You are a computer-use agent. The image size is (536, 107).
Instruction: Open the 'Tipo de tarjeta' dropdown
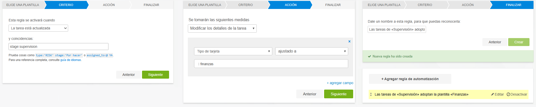pos(233,51)
